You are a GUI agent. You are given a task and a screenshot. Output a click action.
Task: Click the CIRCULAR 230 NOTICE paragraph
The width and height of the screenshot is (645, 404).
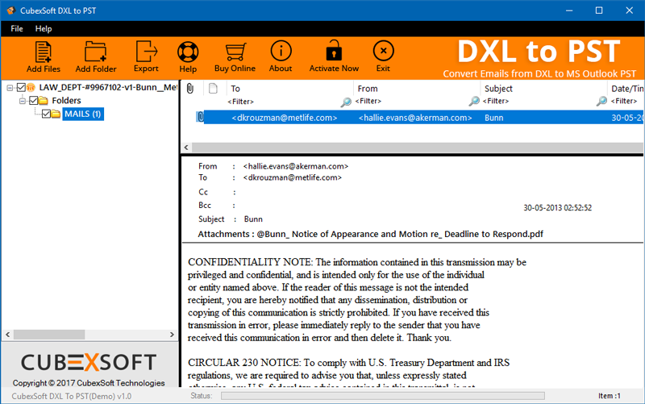[x=348, y=374]
